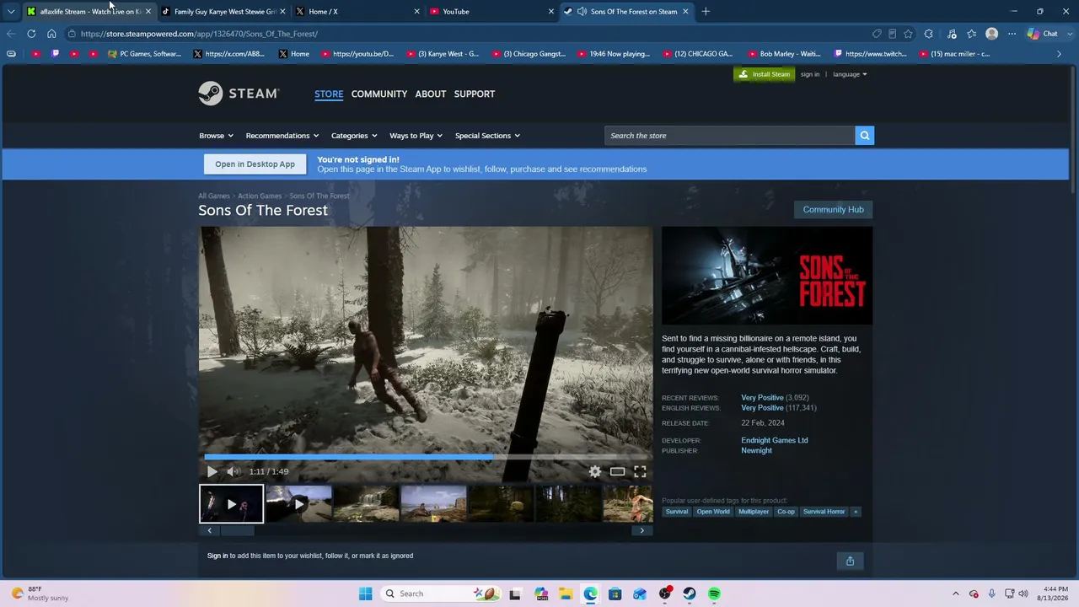Image resolution: width=1079 pixels, height=607 pixels.
Task: Click the 'Co-op' tag
Action: point(786,512)
